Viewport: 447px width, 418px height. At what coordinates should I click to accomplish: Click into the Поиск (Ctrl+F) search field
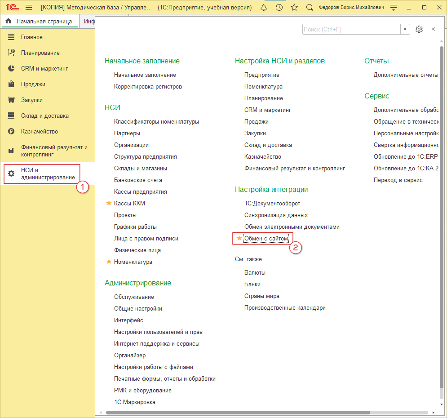[351, 29]
